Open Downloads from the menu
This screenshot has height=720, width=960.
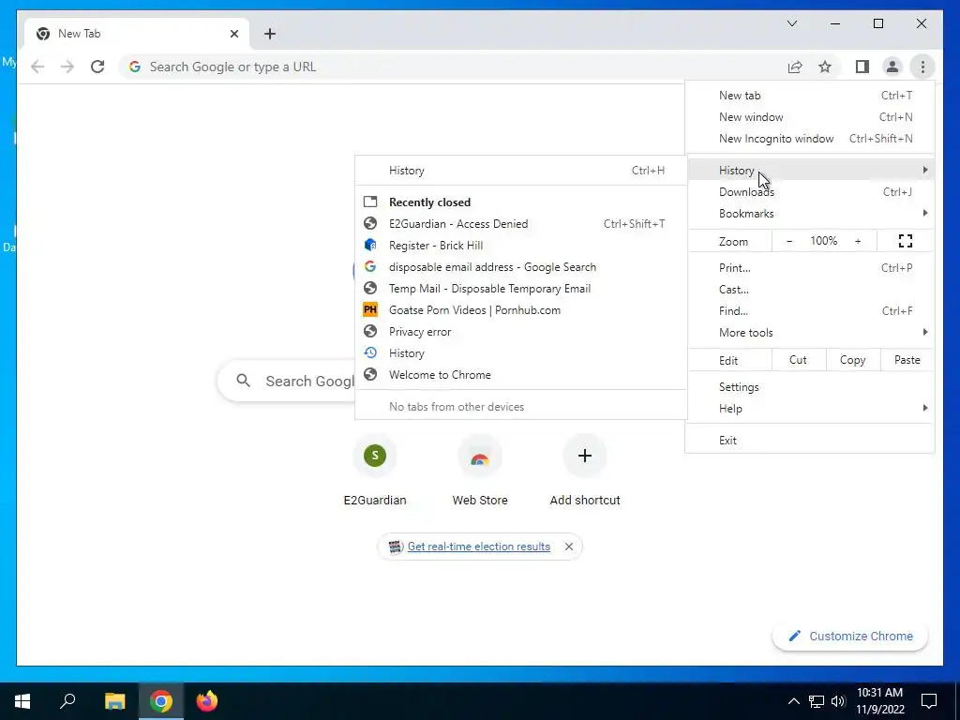click(x=811, y=191)
